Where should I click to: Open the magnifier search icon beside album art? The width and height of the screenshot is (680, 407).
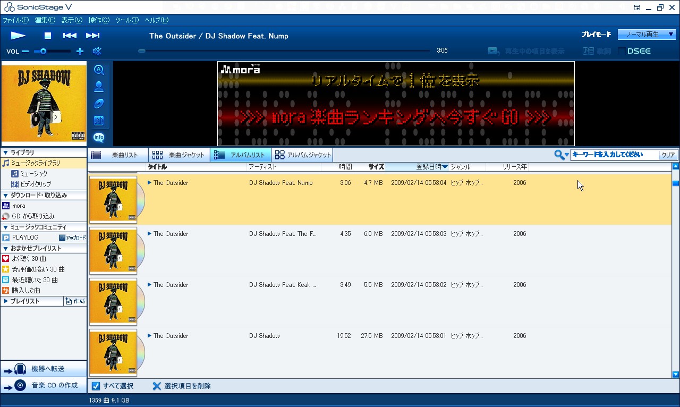pyautogui.click(x=99, y=70)
